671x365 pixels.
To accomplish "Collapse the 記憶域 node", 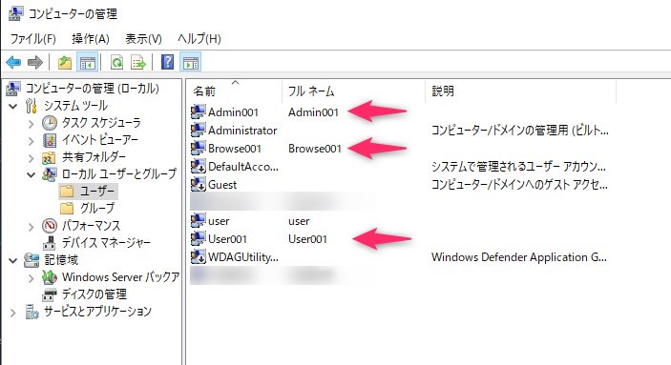I will point(13,260).
